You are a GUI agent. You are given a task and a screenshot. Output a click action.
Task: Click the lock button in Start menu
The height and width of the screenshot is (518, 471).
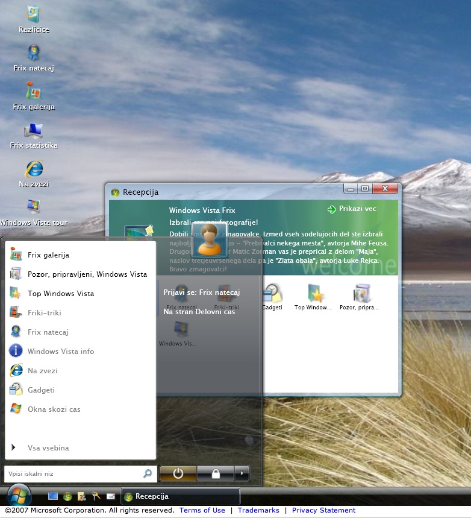(x=216, y=473)
